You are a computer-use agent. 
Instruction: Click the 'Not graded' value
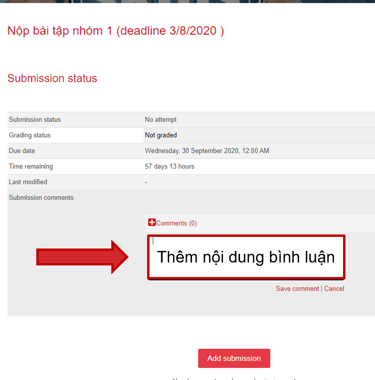pyautogui.click(x=161, y=135)
